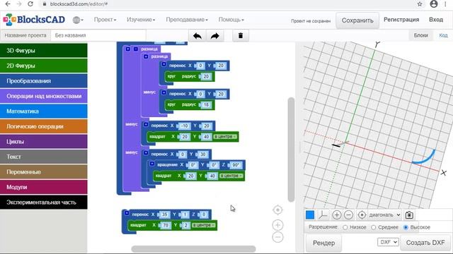Viewport: 453px width, 254px height.
Task: Zoom out the block workspace
Action: [x=277, y=237]
